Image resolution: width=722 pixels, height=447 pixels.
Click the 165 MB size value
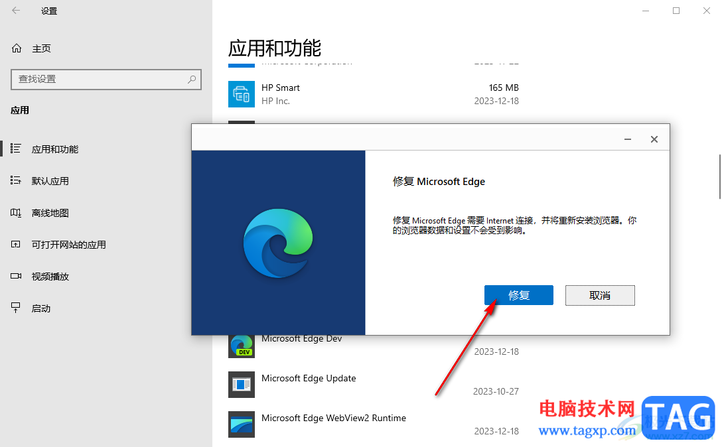(x=504, y=88)
